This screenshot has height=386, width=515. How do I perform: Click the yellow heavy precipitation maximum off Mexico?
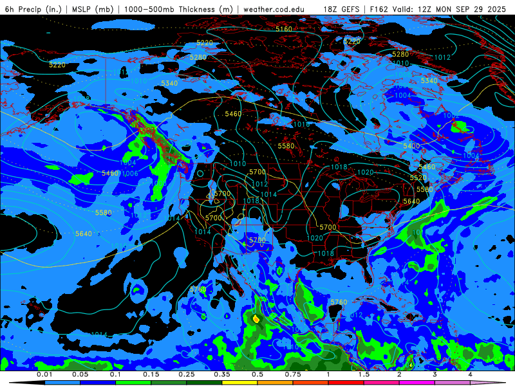coord(256,318)
